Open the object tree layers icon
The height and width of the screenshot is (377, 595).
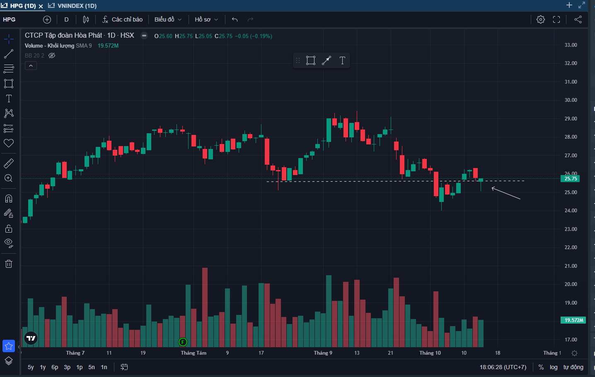[x=9, y=361]
